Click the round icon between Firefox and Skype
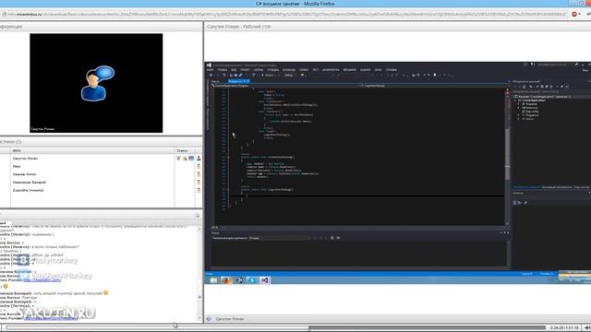591x332 pixels. (x=239, y=280)
